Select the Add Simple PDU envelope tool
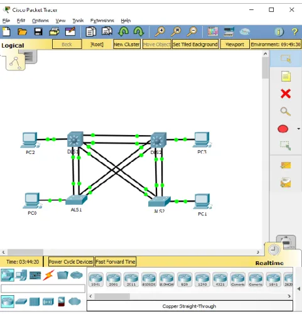Viewport: 302px width, 314px height. (286, 165)
